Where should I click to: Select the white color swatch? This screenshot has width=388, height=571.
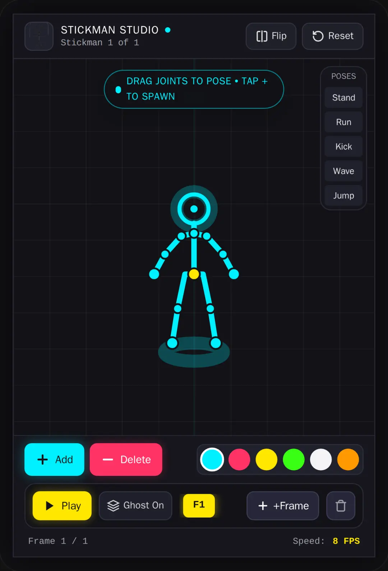click(x=321, y=459)
